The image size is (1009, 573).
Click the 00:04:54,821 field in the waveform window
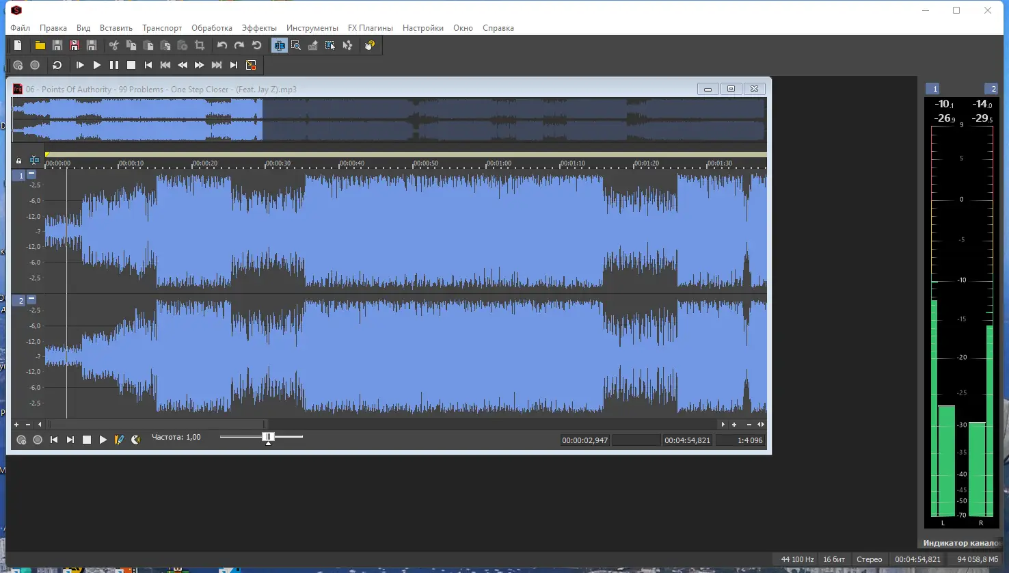tap(687, 440)
